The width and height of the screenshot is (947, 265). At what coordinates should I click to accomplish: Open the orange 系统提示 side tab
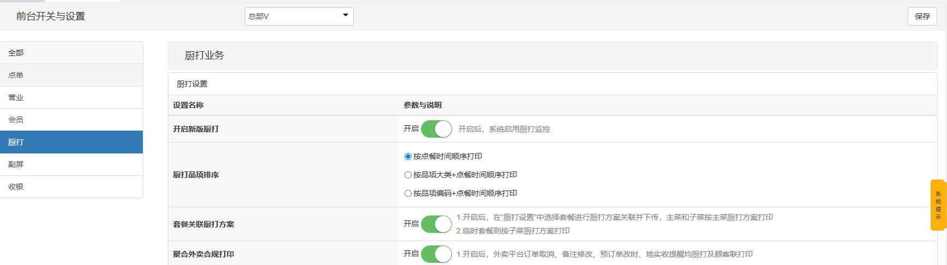pyautogui.click(x=938, y=205)
